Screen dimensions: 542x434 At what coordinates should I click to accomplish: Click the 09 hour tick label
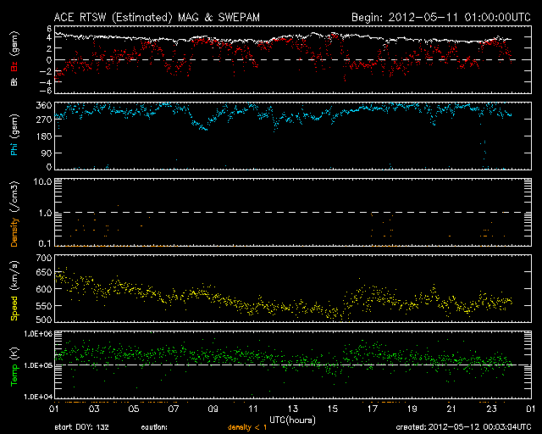pyautogui.click(x=214, y=409)
